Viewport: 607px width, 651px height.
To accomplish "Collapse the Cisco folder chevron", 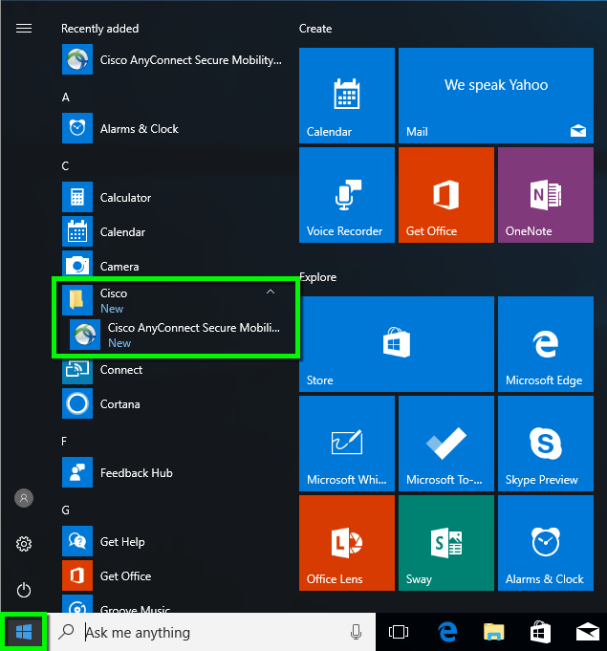I will (x=271, y=292).
